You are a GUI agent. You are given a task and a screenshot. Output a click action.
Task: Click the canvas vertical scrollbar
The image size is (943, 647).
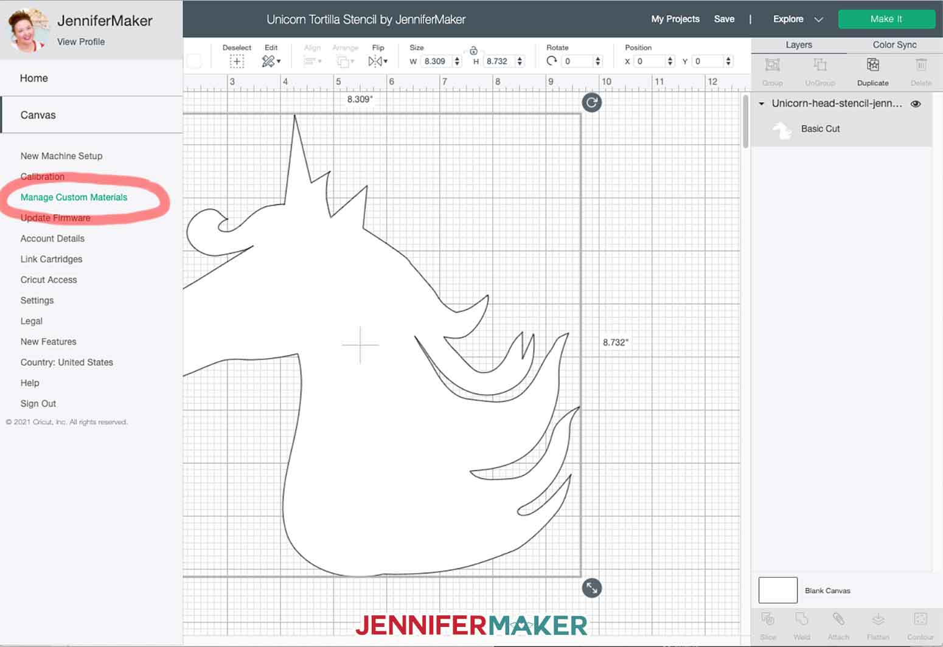tap(745, 122)
